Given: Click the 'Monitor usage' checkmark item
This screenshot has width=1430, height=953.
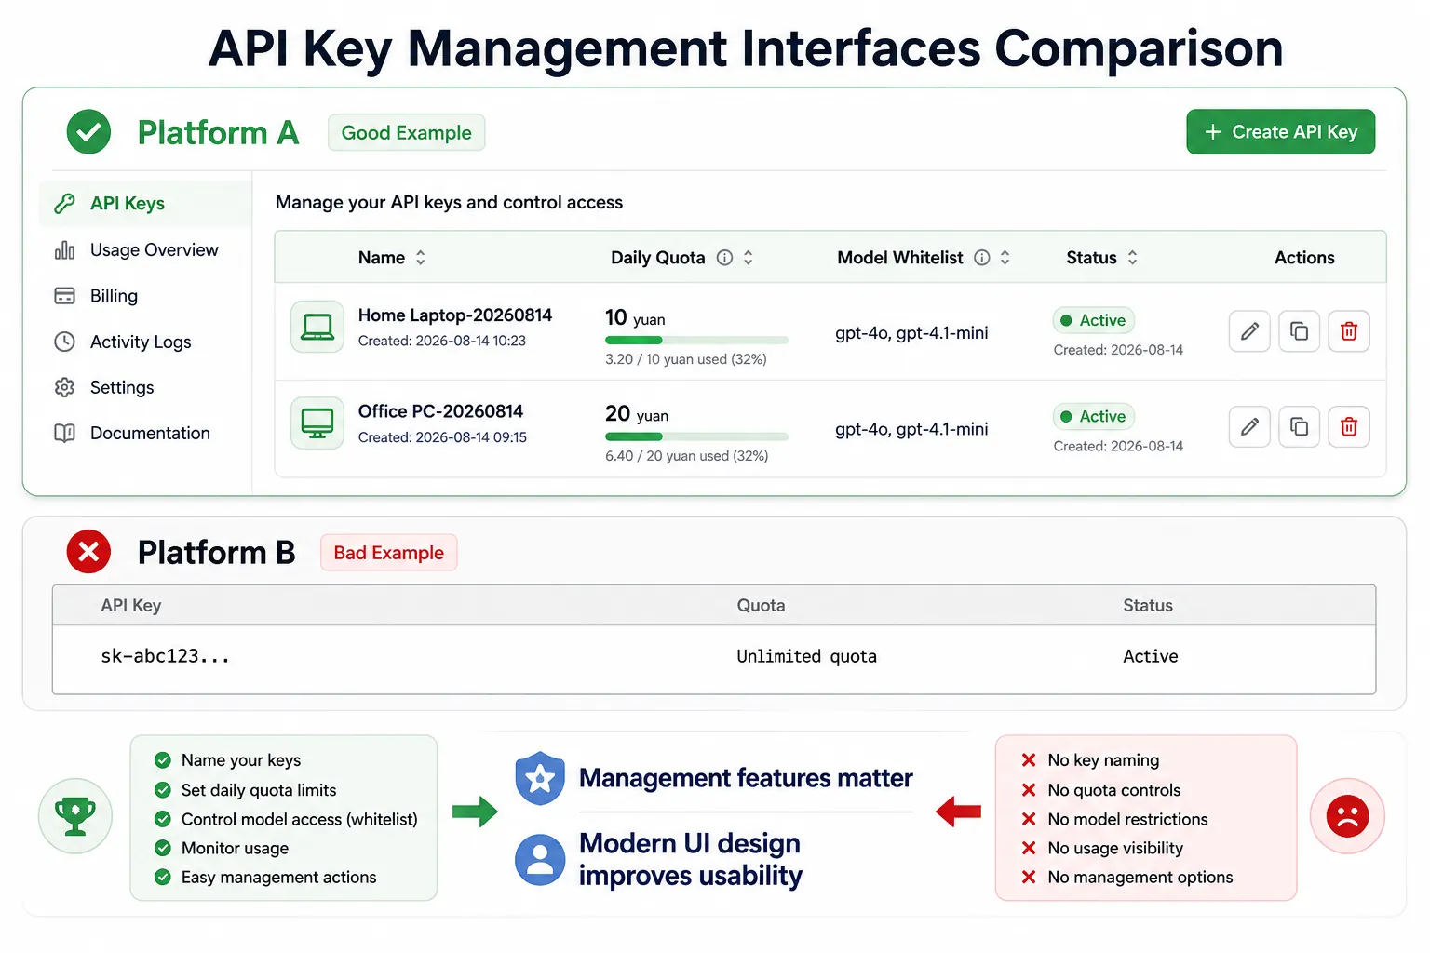Looking at the screenshot, I should tap(222, 848).
